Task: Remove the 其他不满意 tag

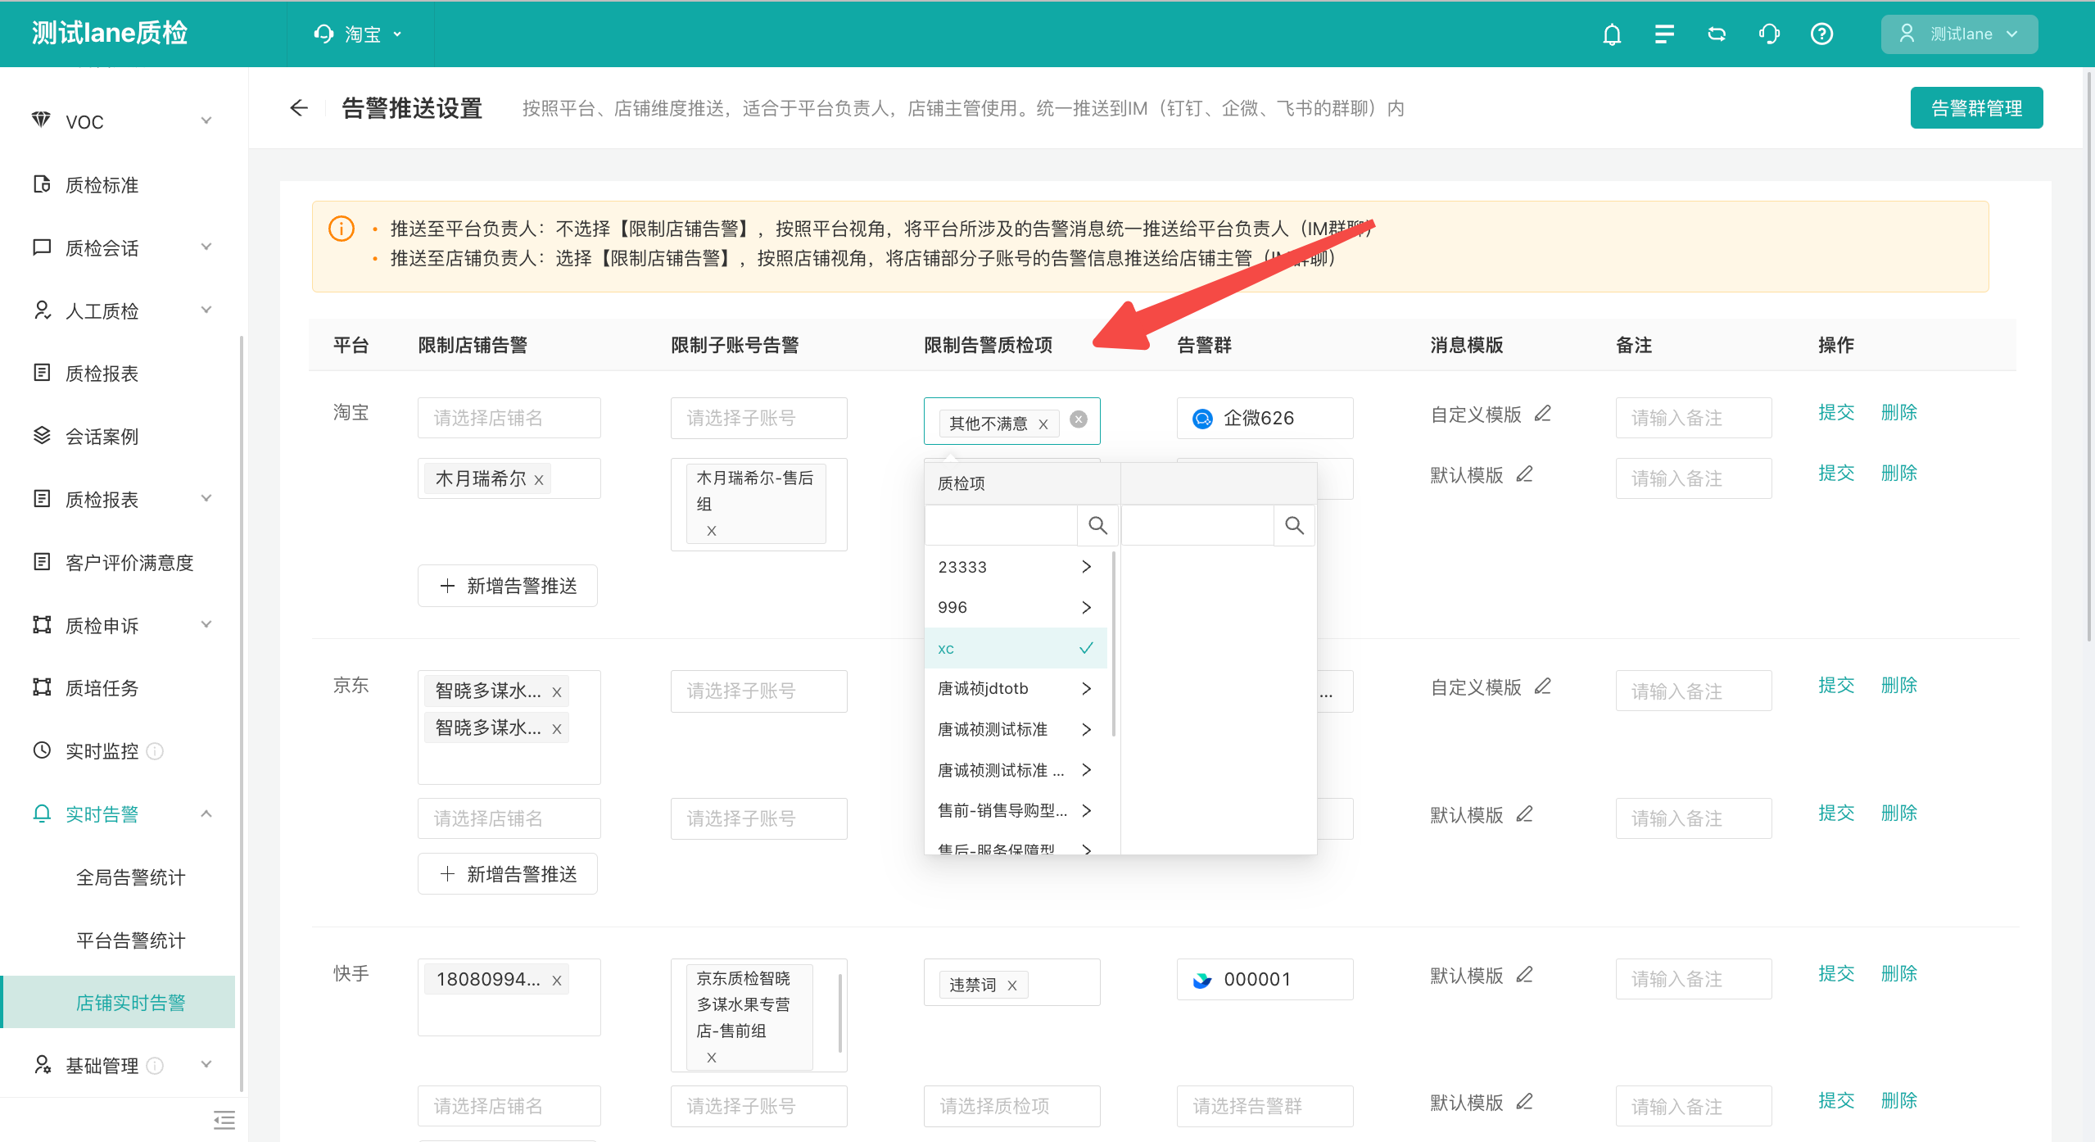Action: (1043, 424)
